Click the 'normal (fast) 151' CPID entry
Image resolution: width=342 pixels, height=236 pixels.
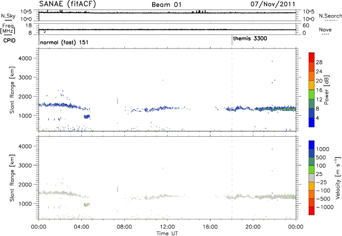pyautogui.click(x=64, y=42)
